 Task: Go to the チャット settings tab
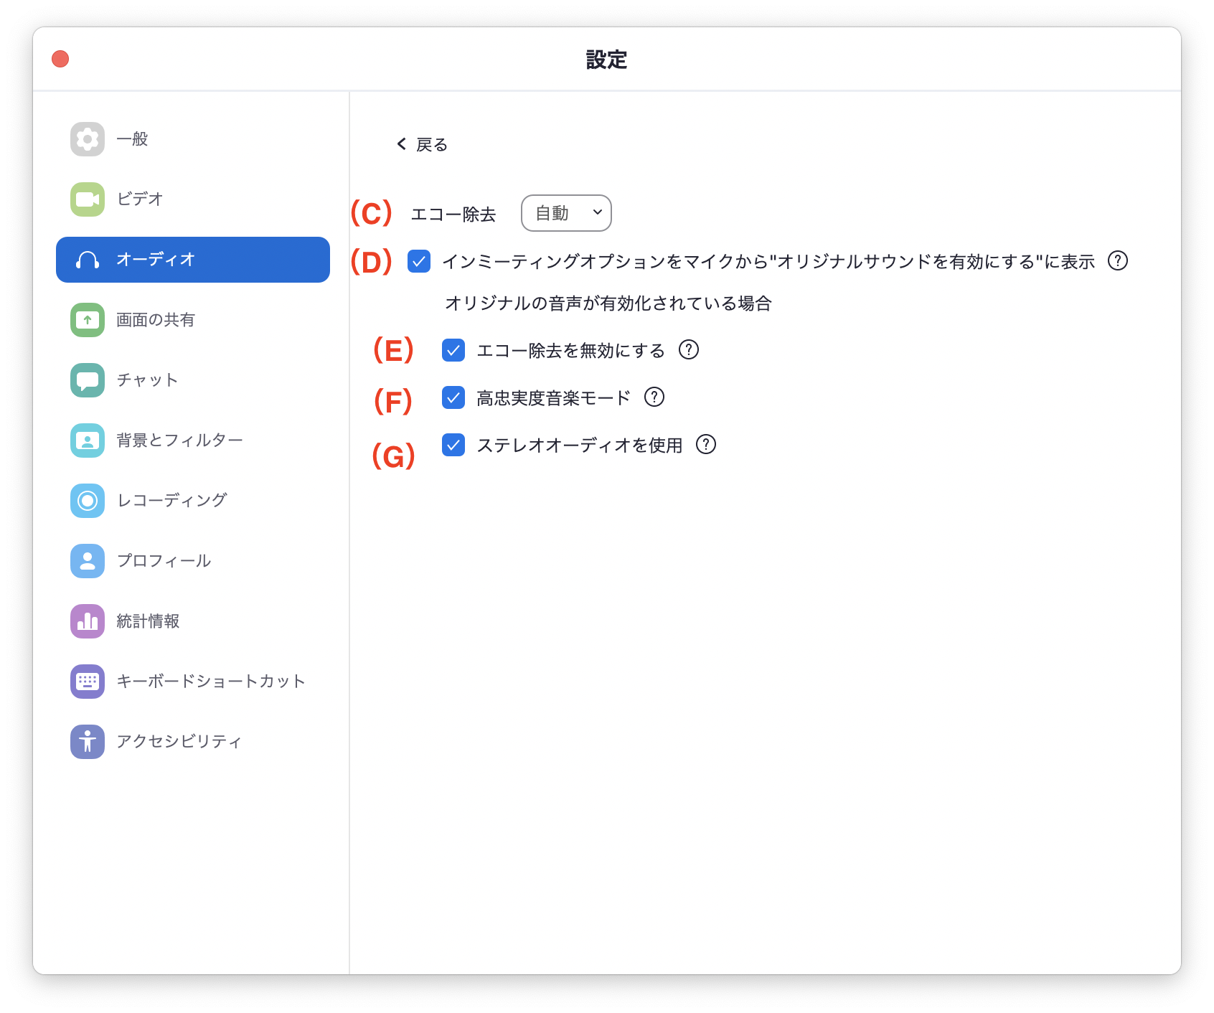(193, 380)
